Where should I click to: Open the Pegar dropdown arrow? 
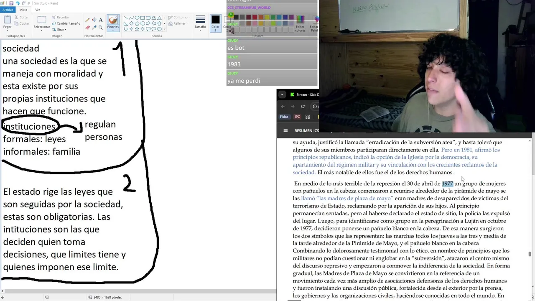[8, 30]
